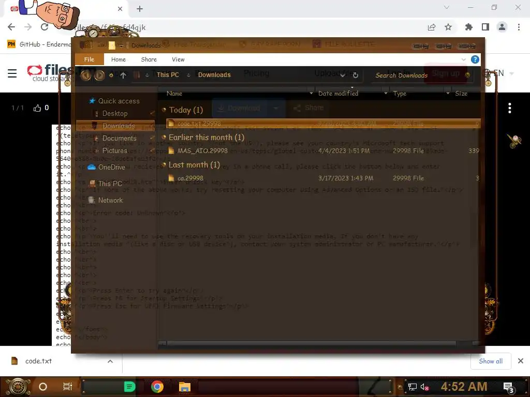
Task: Reload the Chrome page
Action: point(45,27)
